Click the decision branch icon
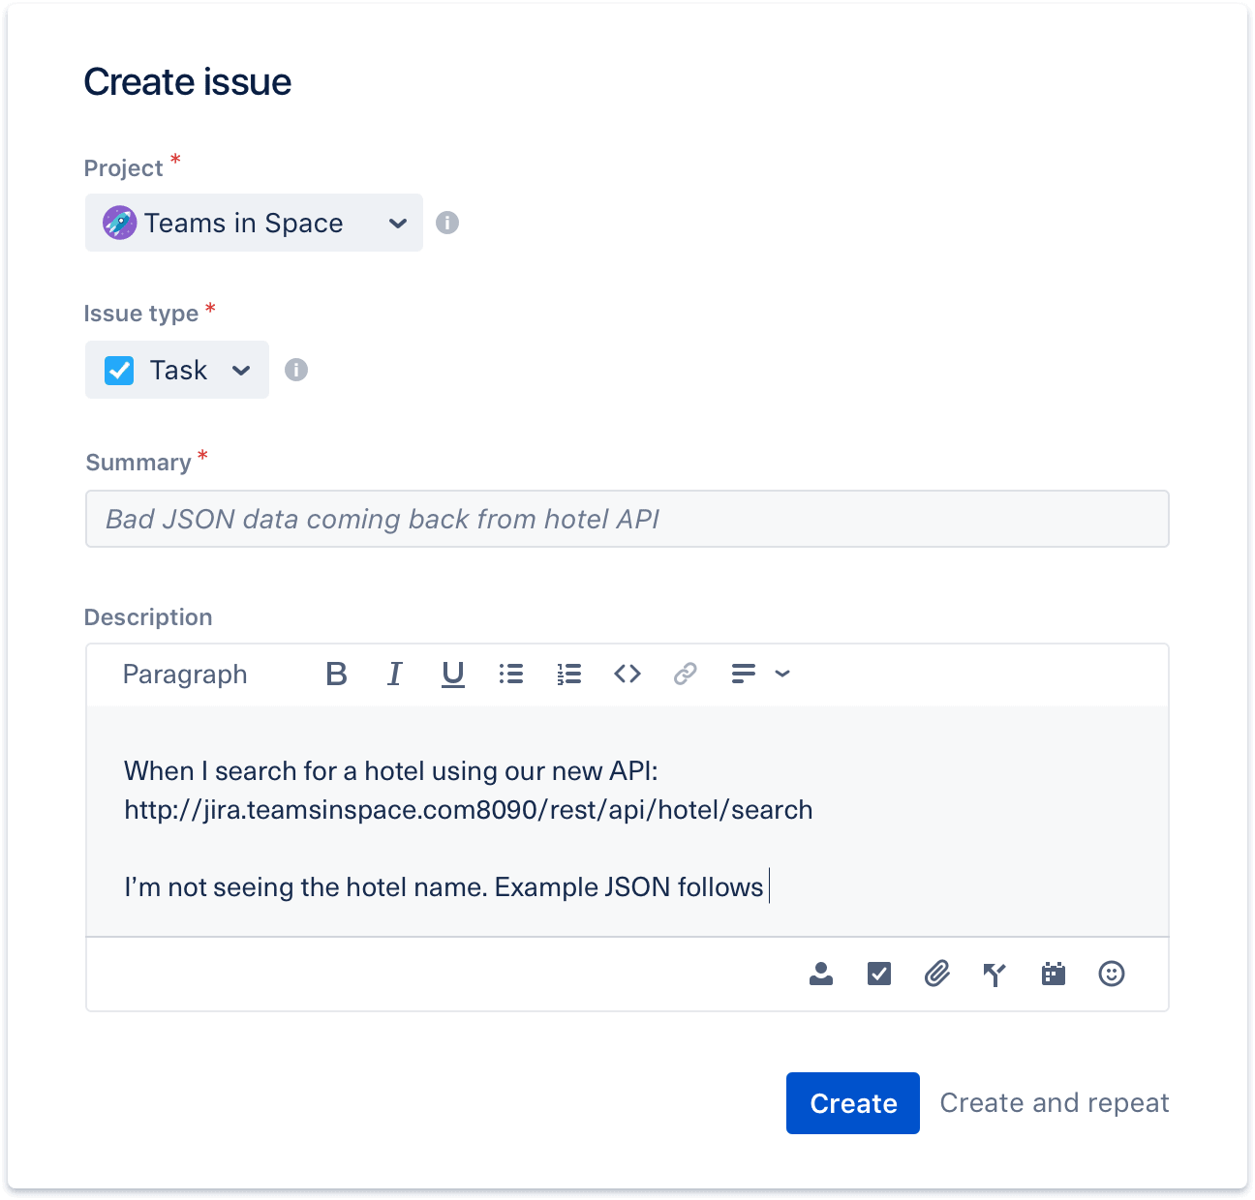 click(x=995, y=975)
